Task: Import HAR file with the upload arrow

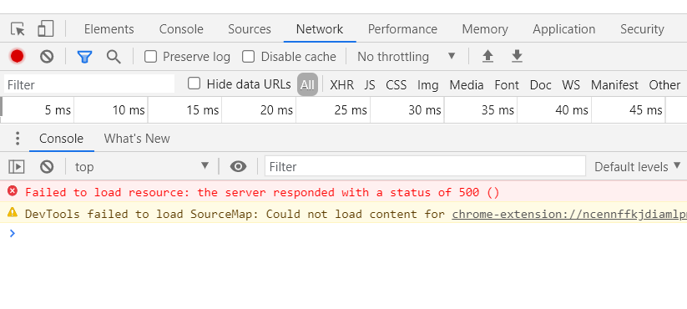Action: (x=487, y=56)
